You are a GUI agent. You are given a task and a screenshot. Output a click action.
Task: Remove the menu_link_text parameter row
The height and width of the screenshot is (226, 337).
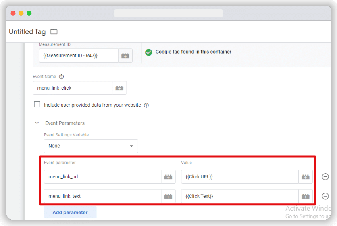325,196
